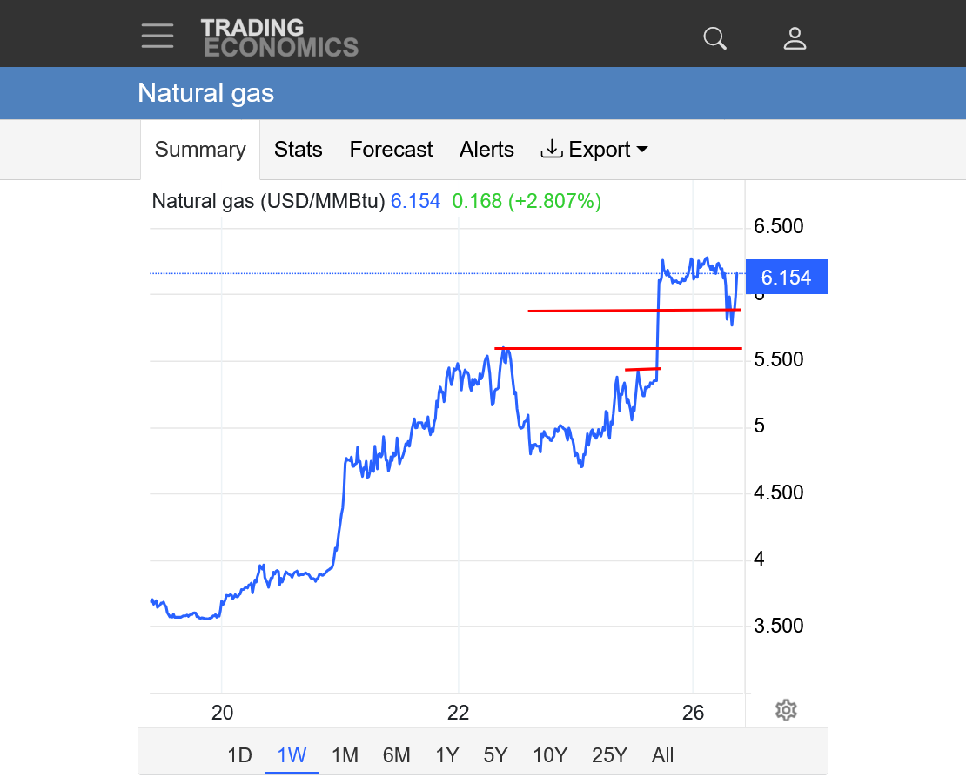The height and width of the screenshot is (784, 966).
Task: Click the 6.154 current price label
Action: [x=786, y=278]
